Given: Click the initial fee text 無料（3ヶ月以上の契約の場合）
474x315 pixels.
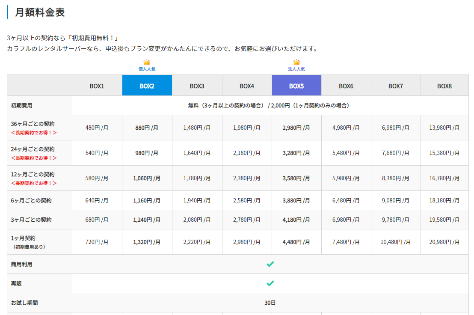Looking at the screenshot, I should [226, 106].
